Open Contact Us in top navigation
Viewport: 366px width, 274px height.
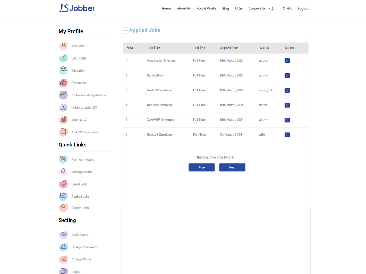(x=257, y=9)
